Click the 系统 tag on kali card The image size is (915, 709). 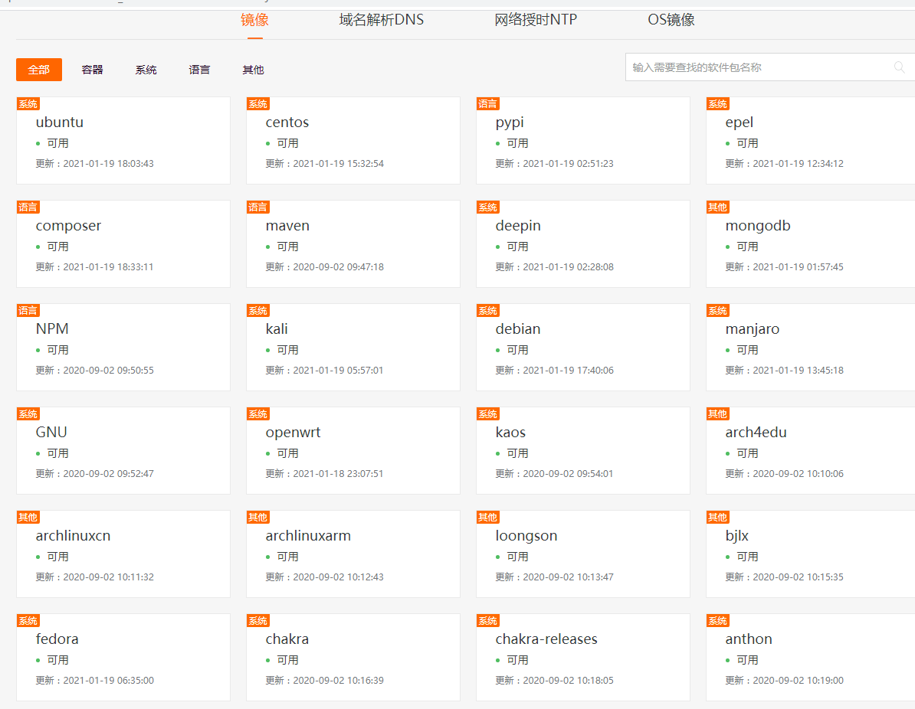(258, 310)
